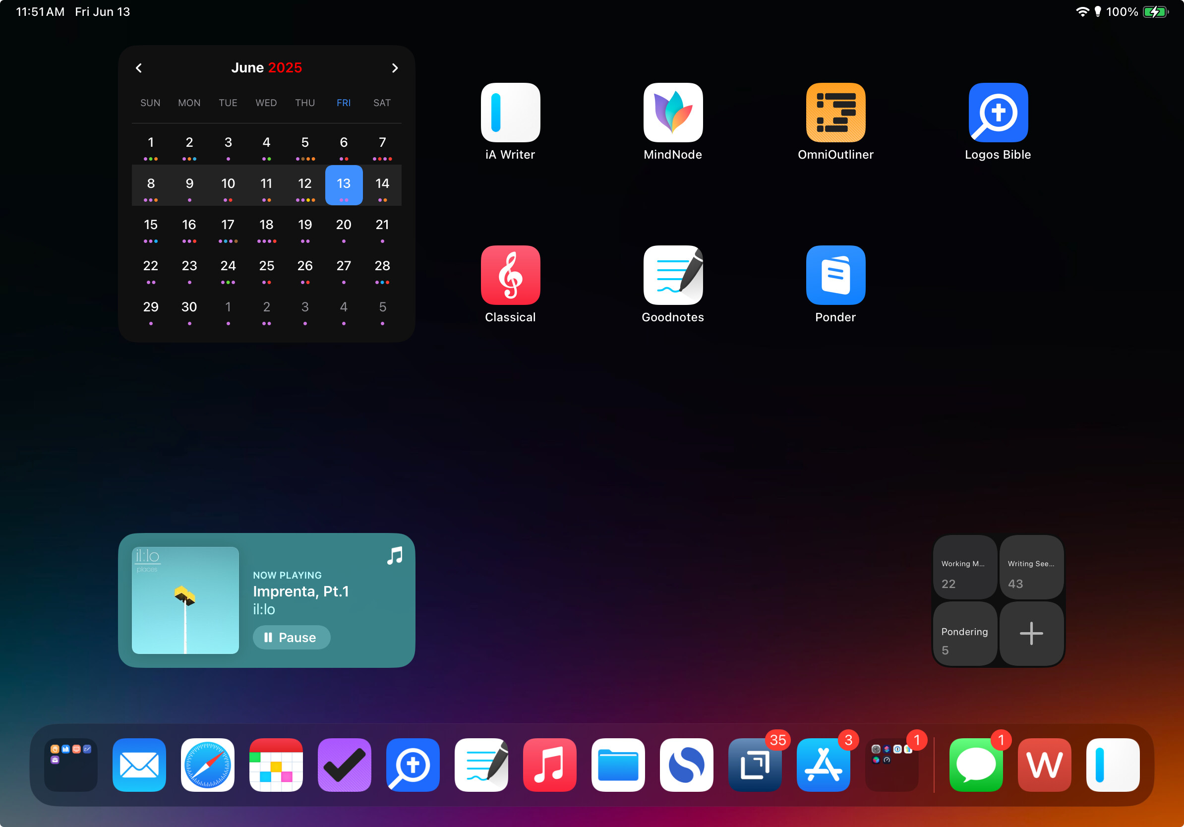Open iA Writer from the dock

[1113, 765]
